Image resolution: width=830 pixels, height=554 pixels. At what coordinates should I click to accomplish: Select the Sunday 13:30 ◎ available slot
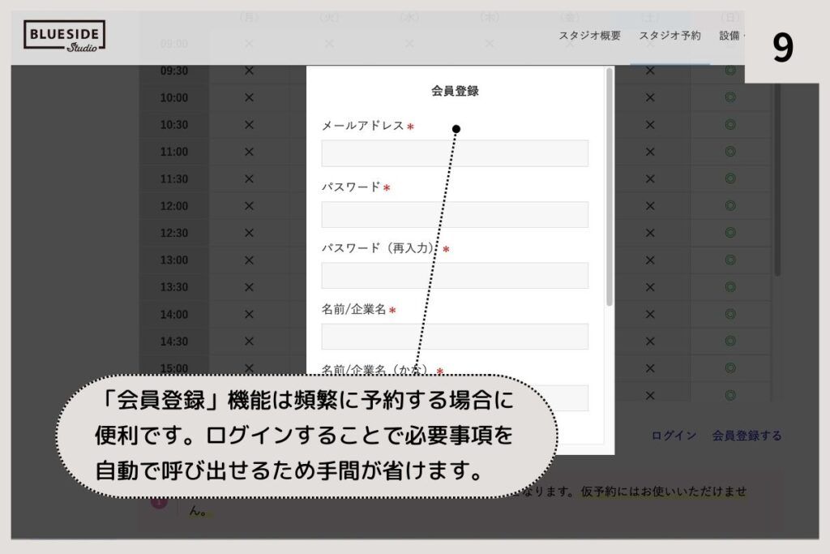point(730,287)
